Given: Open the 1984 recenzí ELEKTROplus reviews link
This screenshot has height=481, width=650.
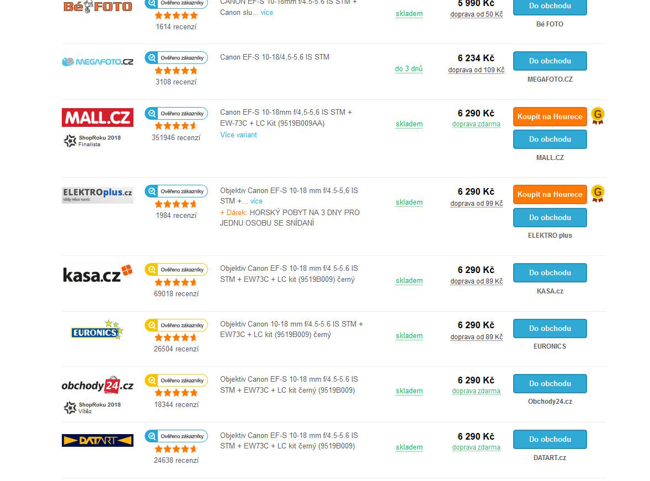Looking at the screenshot, I should (x=176, y=216).
